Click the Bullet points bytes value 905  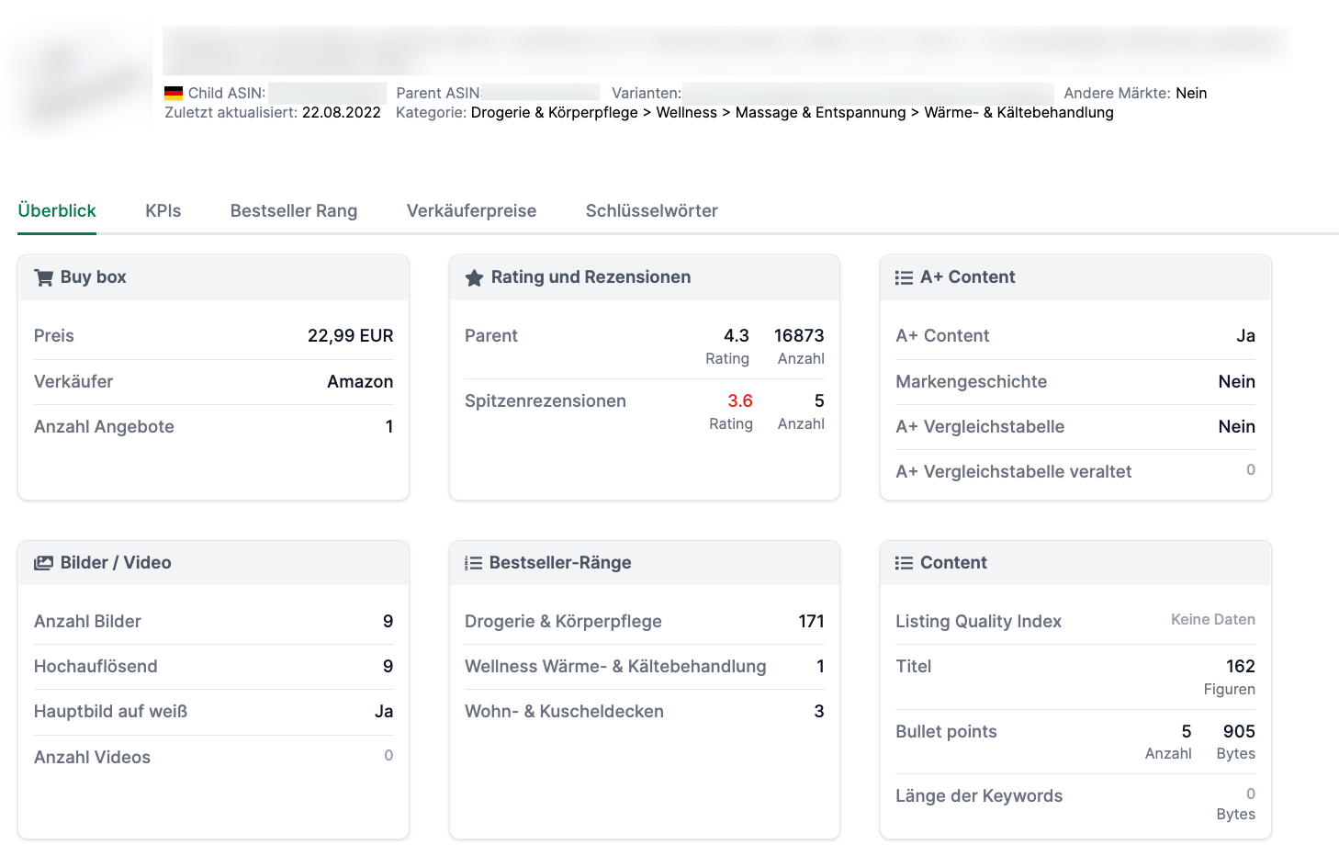coord(1239,732)
